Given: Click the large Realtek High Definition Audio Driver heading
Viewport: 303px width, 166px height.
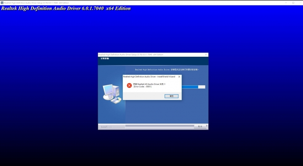Looking at the screenshot, I should click(x=66, y=8).
